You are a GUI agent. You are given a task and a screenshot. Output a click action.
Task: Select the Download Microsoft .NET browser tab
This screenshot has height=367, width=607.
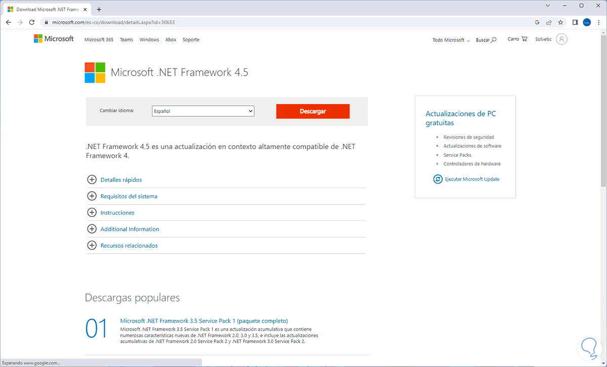(x=47, y=9)
